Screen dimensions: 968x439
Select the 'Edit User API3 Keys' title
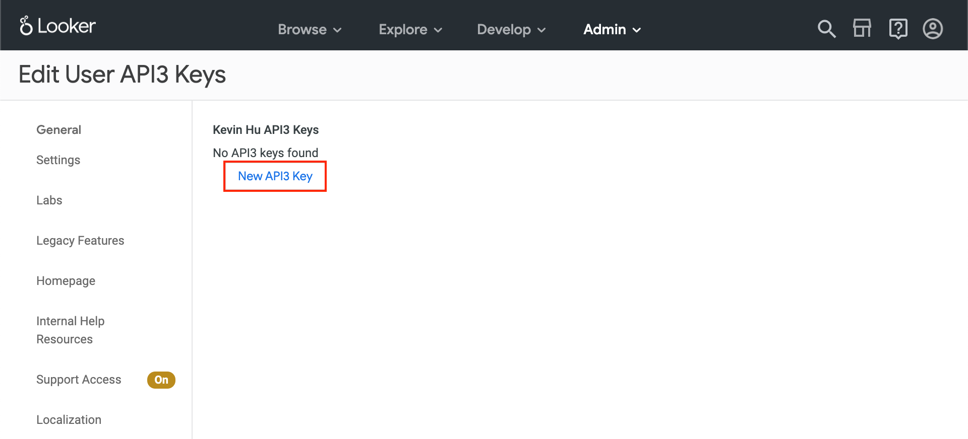coord(122,75)
